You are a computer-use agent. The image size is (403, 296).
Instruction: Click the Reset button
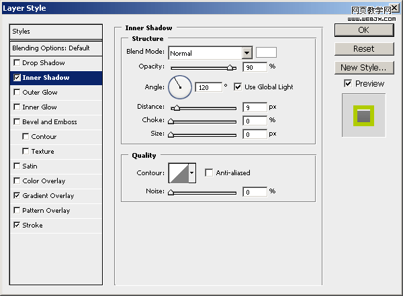[x=364, y=49]
